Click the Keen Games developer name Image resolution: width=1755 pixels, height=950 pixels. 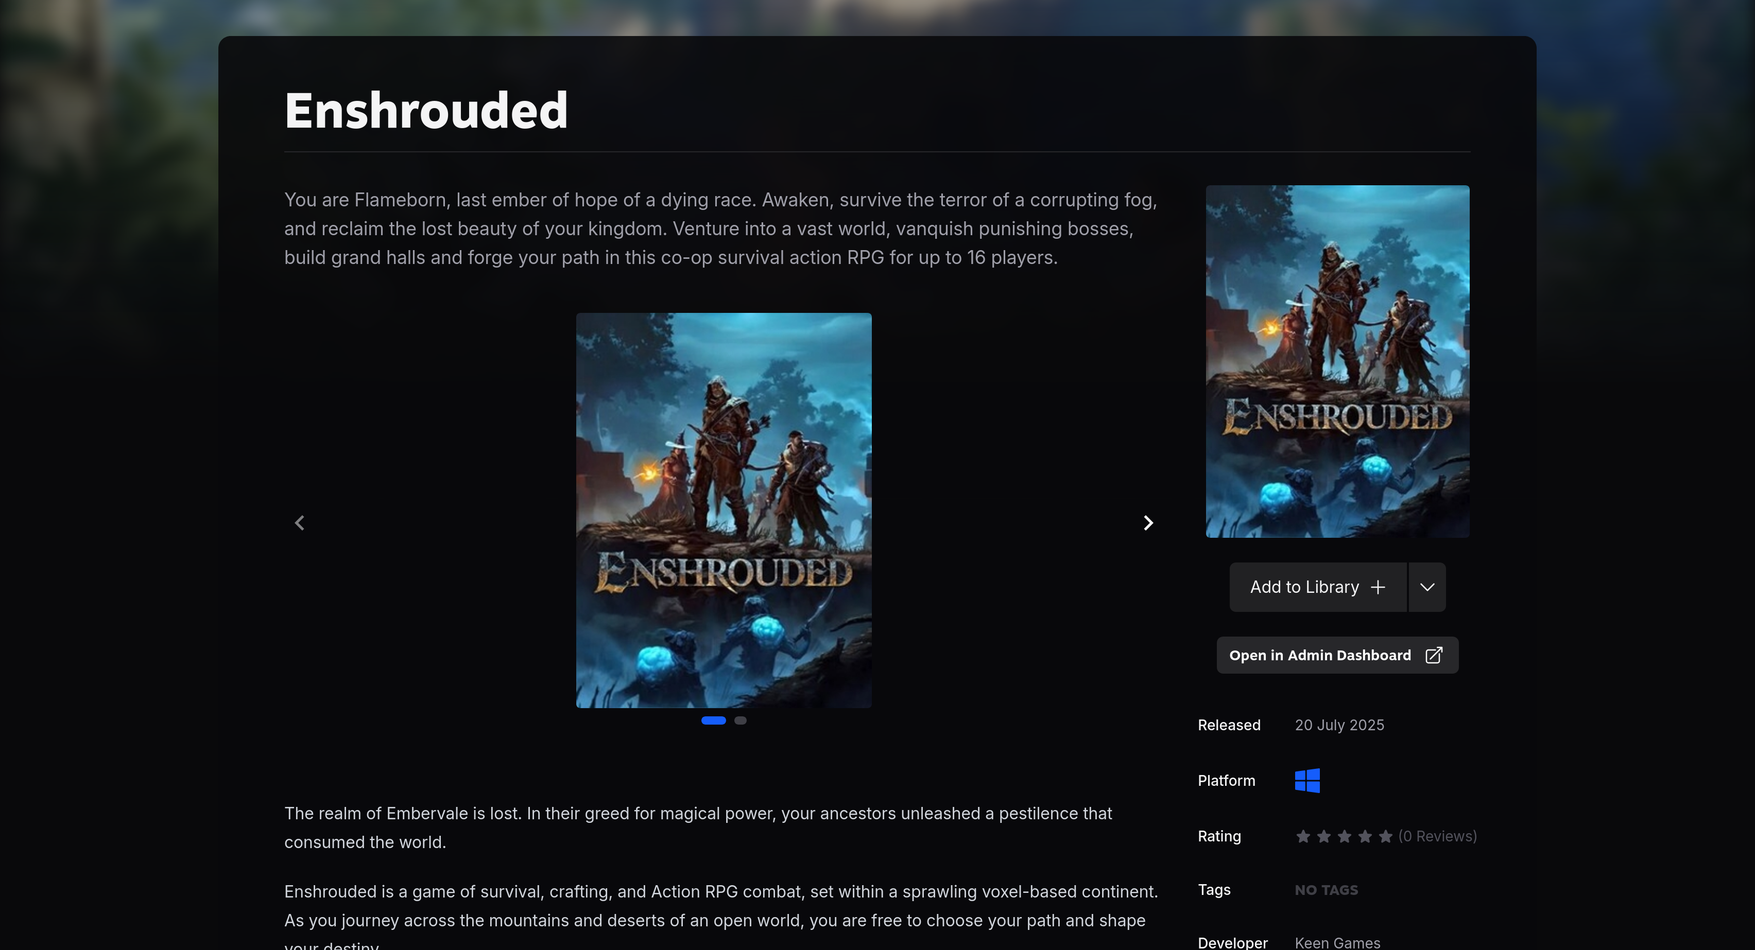[1337, 942]
